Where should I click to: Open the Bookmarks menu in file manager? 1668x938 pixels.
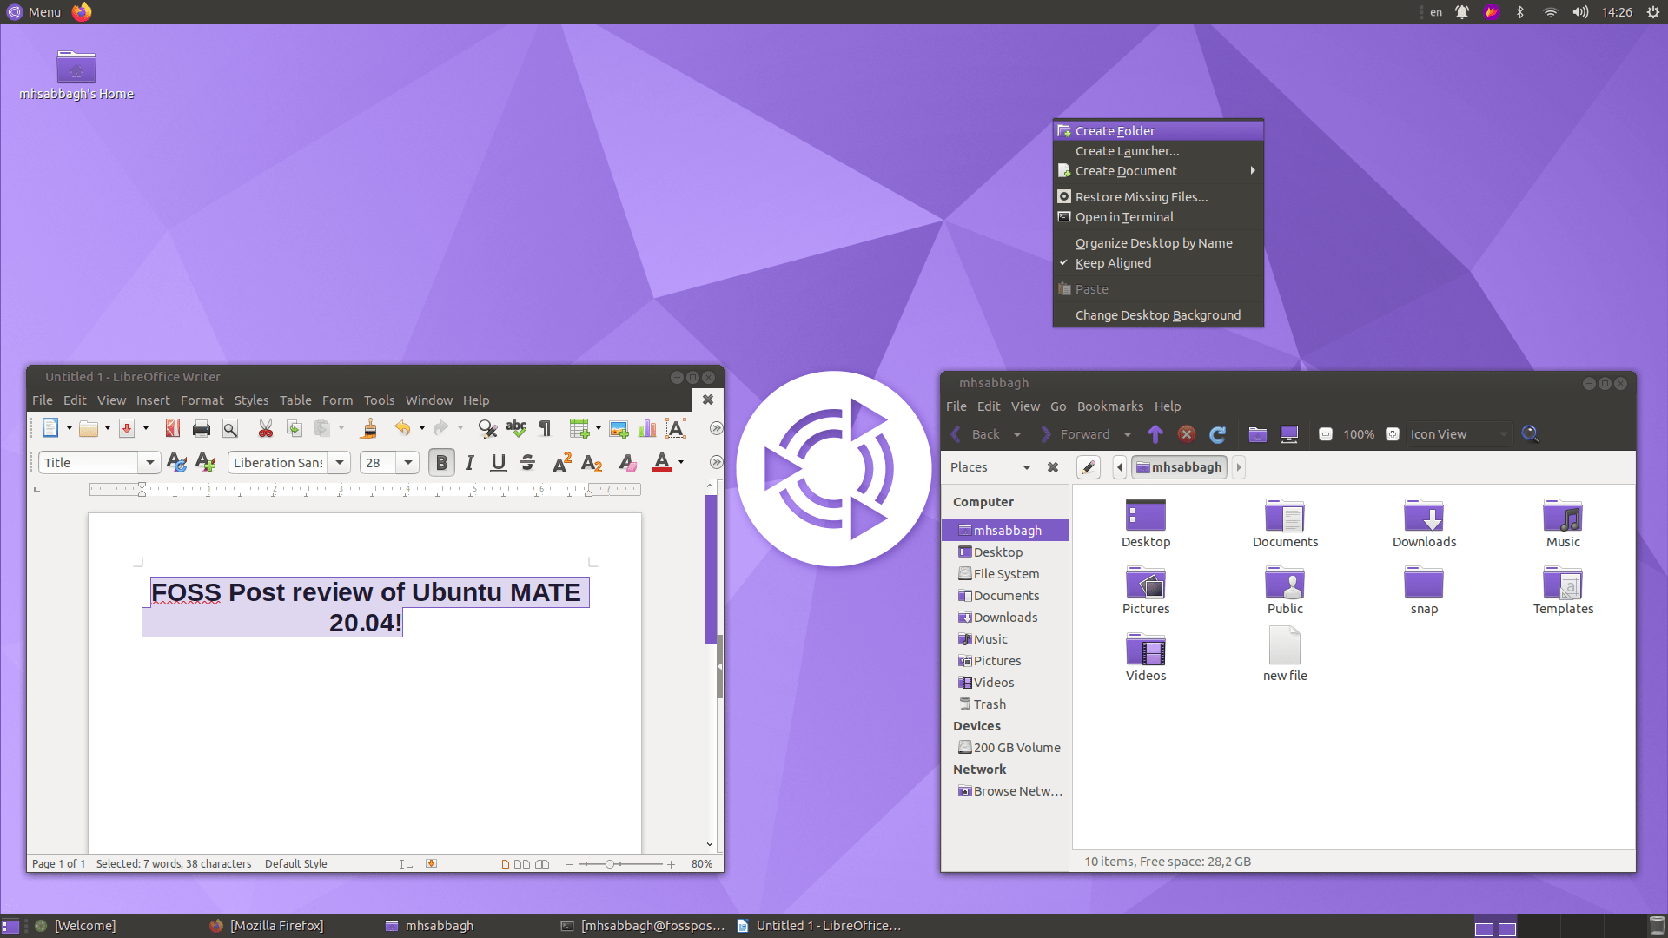coord(1109,406)
